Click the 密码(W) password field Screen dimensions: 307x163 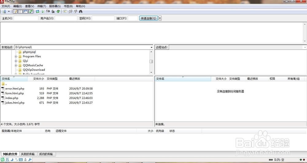click(x=103, y=18)
